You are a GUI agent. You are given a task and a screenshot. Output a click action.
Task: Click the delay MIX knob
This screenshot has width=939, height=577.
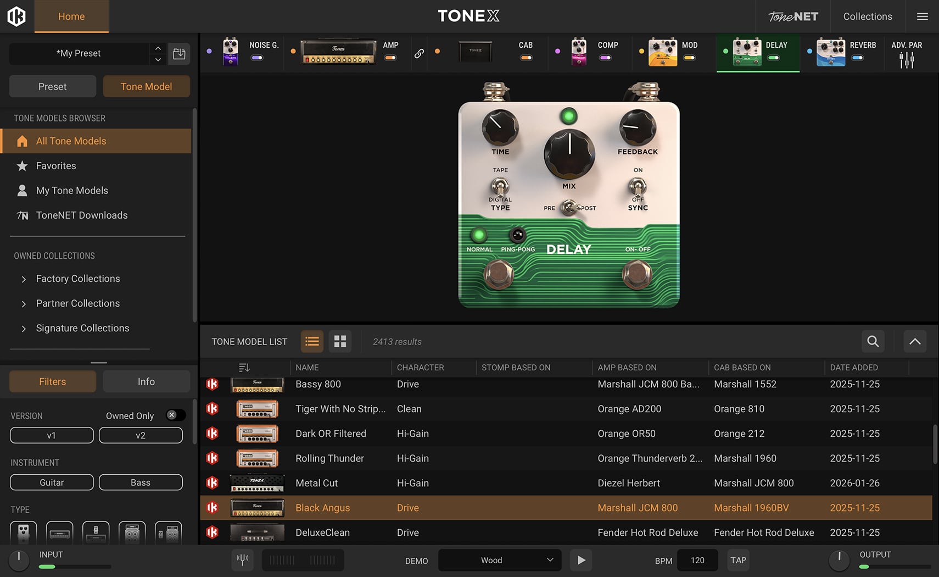[569, 154]
